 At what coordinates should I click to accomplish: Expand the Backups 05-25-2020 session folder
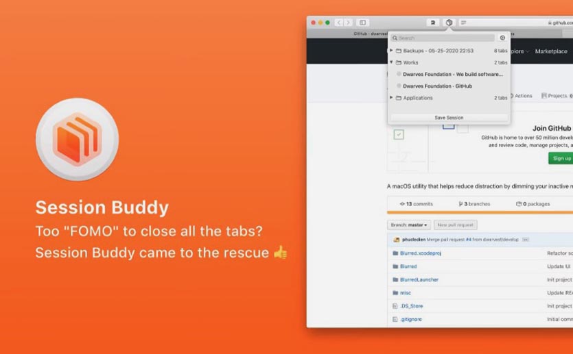click(391, 50)
